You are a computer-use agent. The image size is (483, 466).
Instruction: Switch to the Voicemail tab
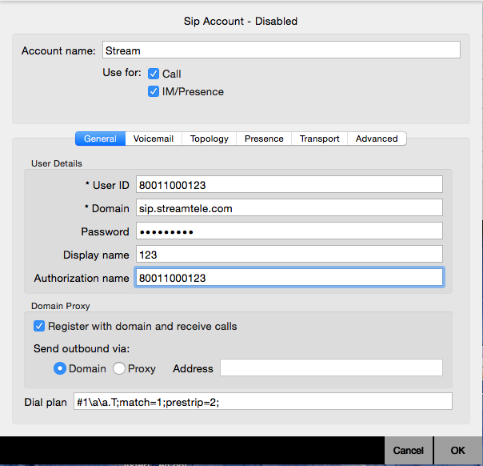pyautogui.click(x=154, y=139)
